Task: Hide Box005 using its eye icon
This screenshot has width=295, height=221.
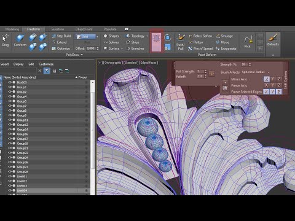Action: (10, 82)
